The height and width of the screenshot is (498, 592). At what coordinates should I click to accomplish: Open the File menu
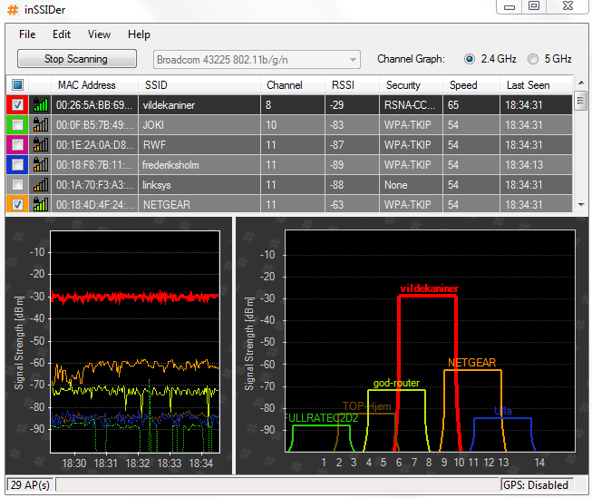[27, 34]
